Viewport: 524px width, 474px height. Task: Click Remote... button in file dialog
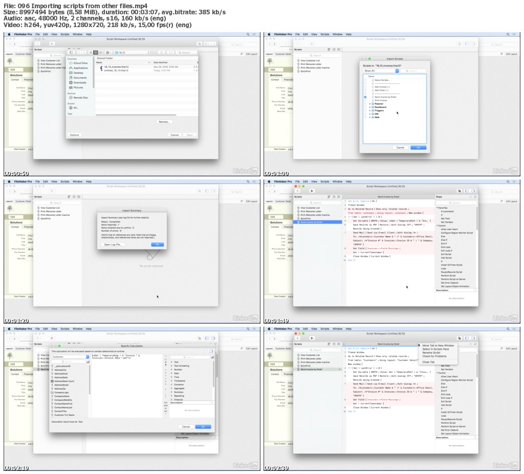pyautogui.click(x=164, y=122)
